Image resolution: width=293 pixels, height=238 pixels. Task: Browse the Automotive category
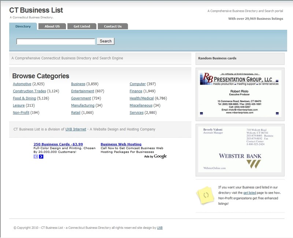(x=22, y=84)
